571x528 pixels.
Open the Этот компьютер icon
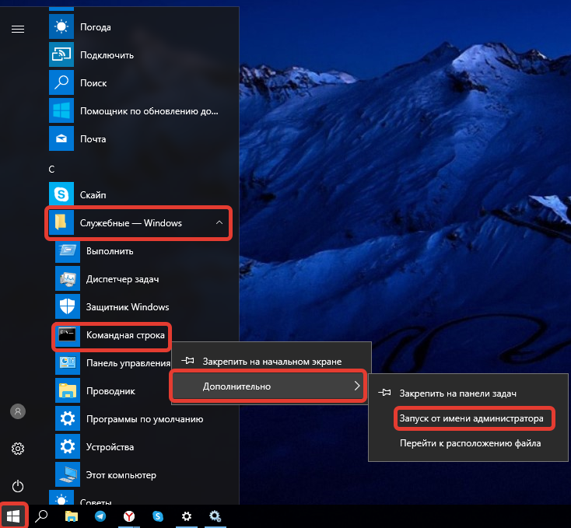point(68,475)
